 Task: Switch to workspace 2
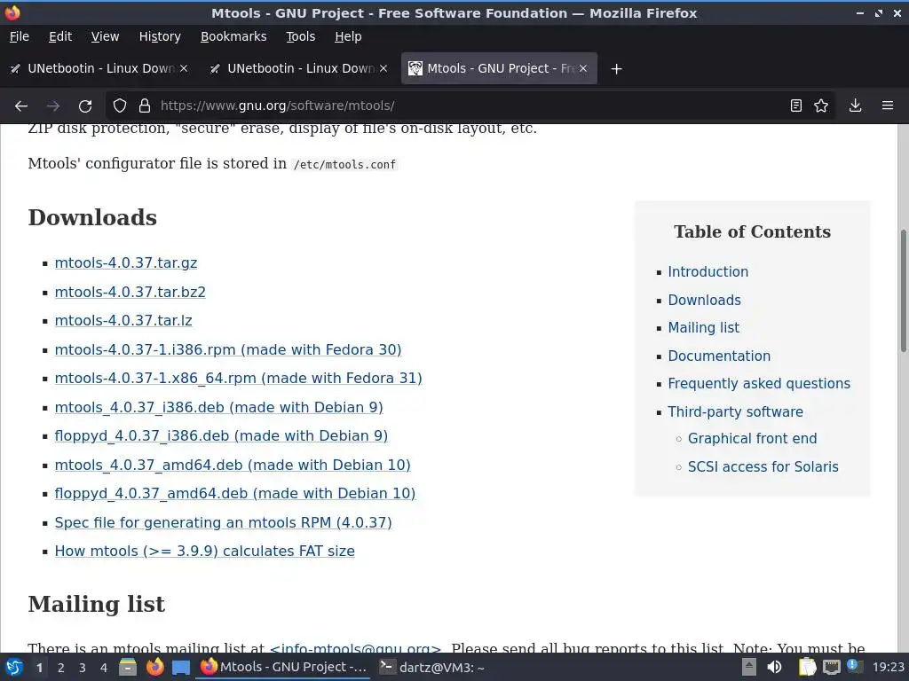(61, 668)
